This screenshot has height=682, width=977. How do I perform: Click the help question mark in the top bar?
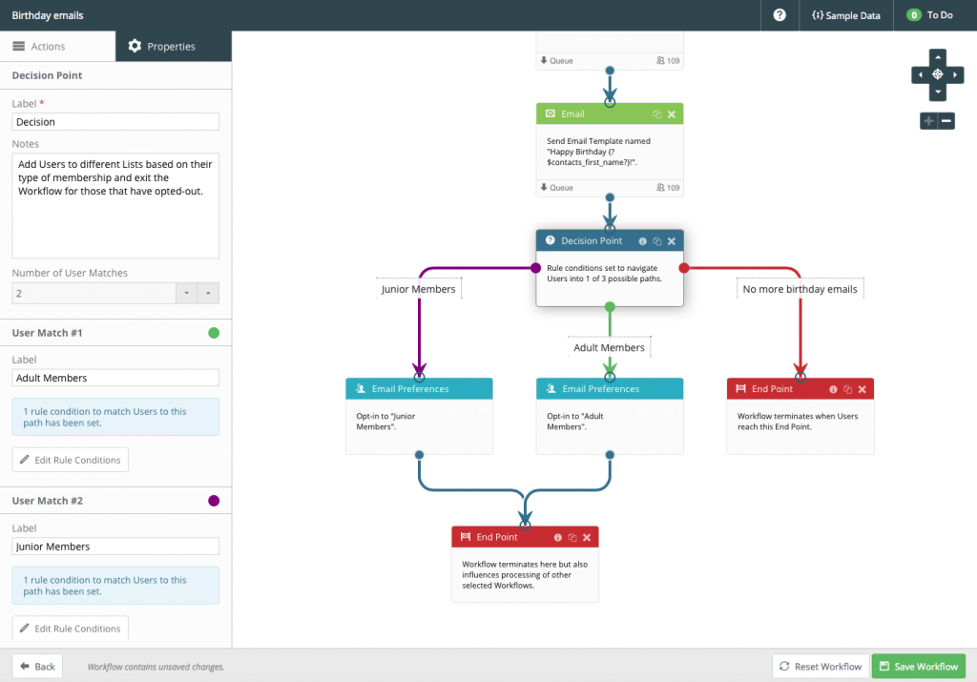point(780,14)
